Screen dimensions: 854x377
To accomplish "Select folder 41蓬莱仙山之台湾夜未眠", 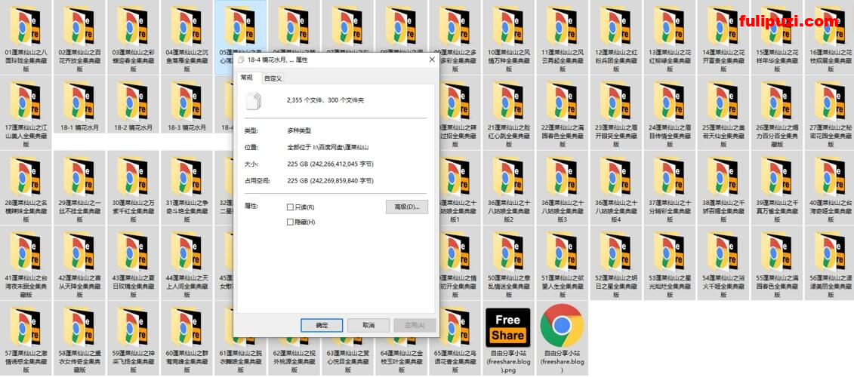I will [26, 262].
